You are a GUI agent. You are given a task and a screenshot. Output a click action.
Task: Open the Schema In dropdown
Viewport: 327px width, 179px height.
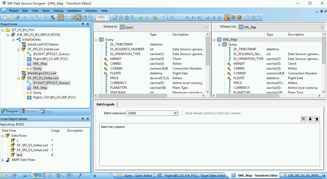coord(206,27)
